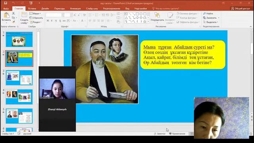The height and width of the screenshot is (143, 254).
Task: Click the Abai portrait image on slide
Action: (105, 69)
